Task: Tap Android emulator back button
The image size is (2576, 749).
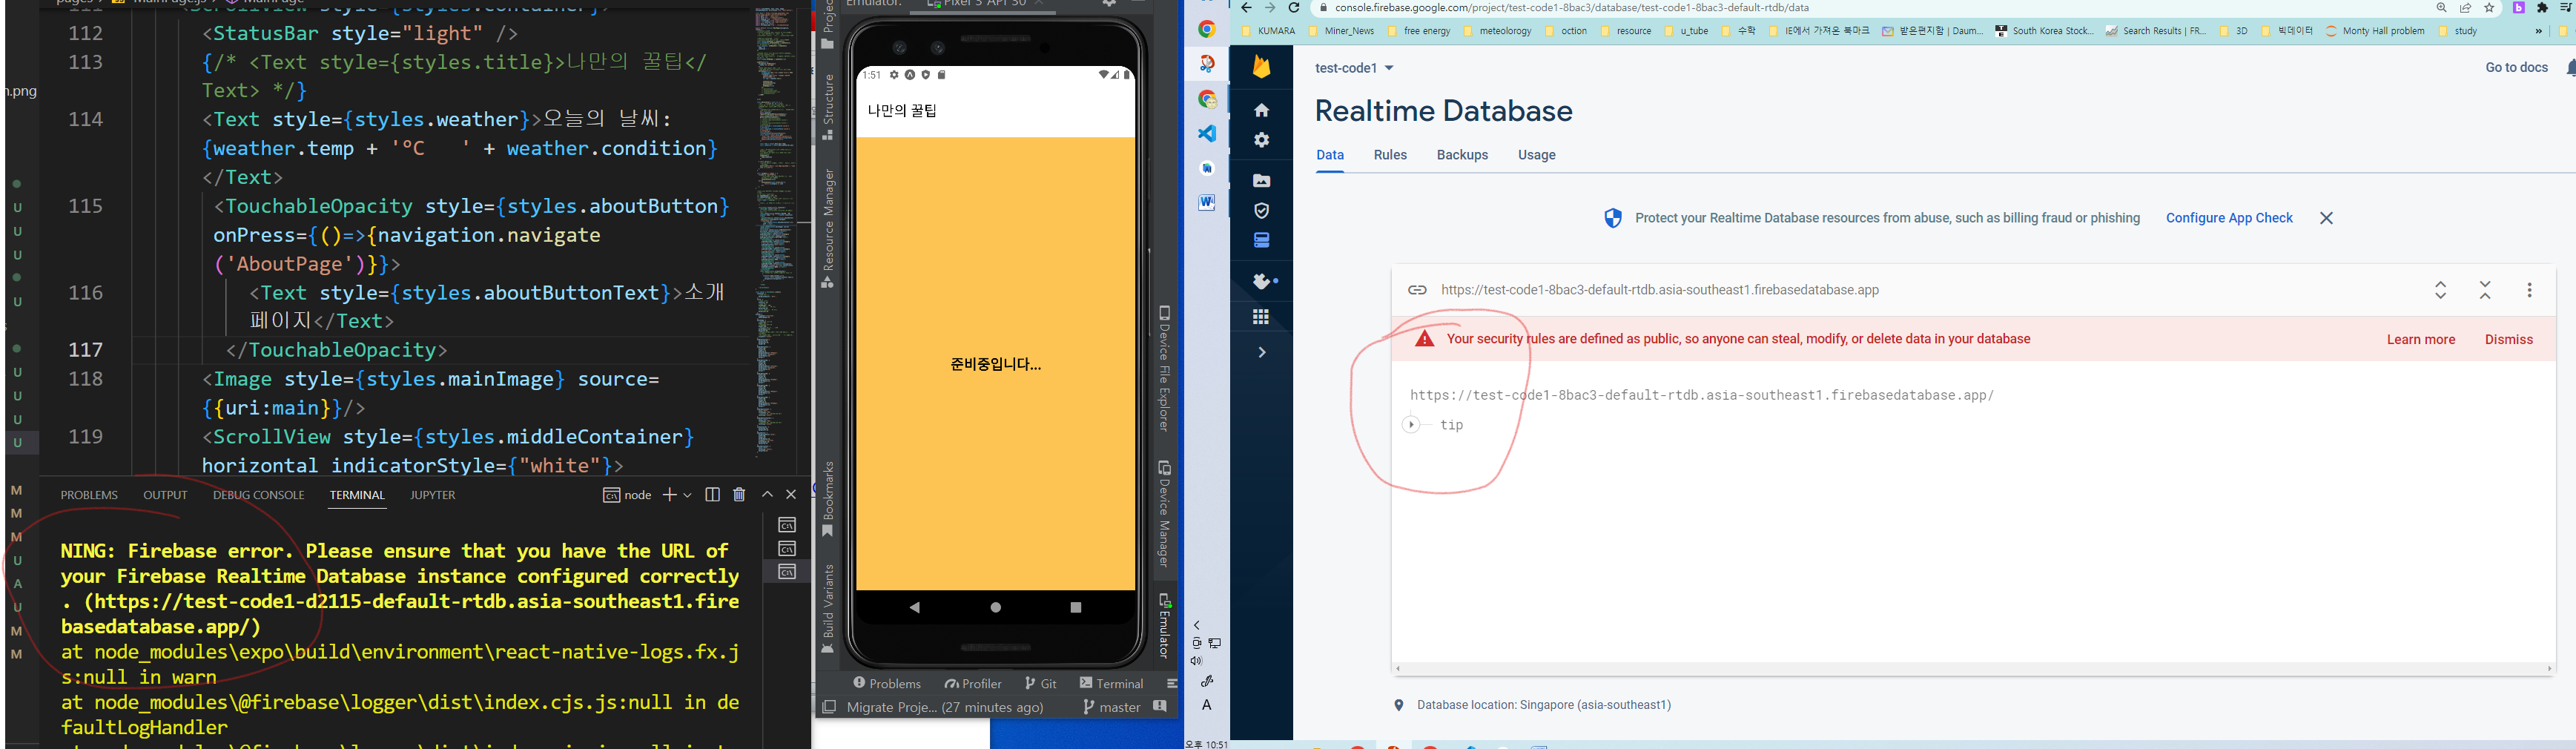Action: click(x=914, y=607)
